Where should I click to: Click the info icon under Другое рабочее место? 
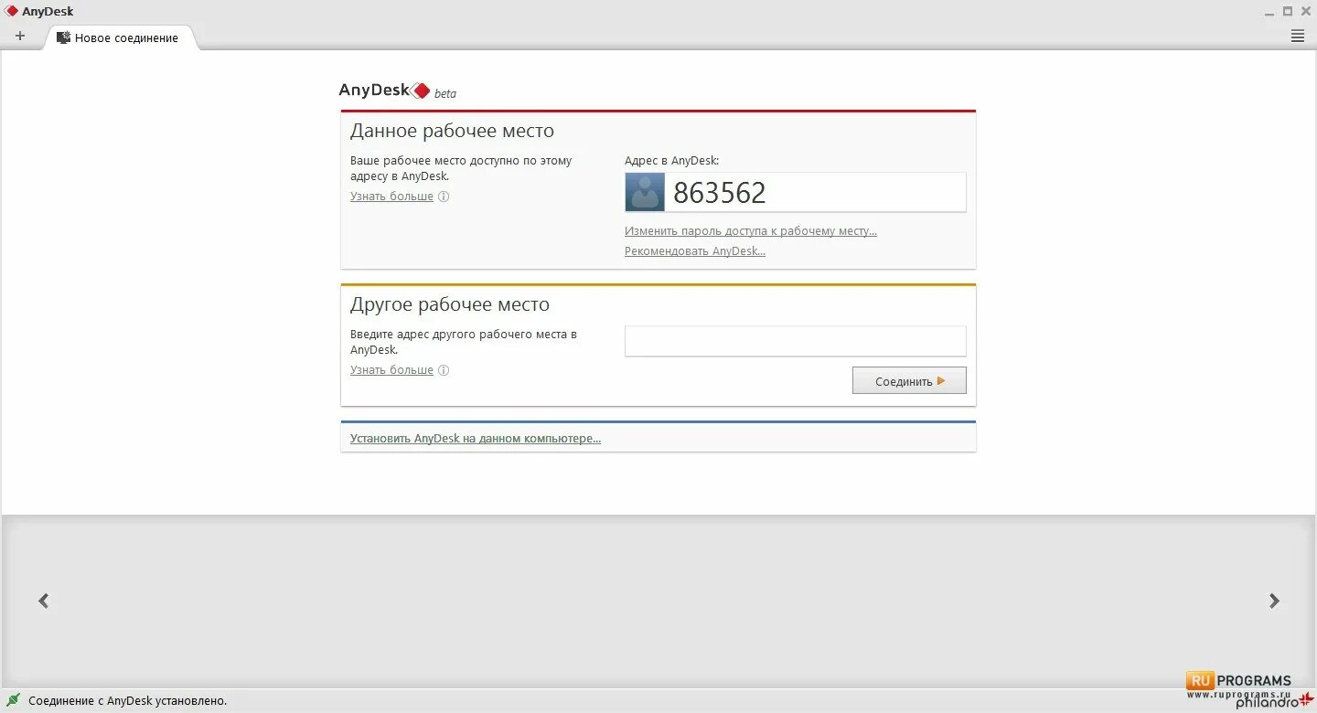point(444,370)
